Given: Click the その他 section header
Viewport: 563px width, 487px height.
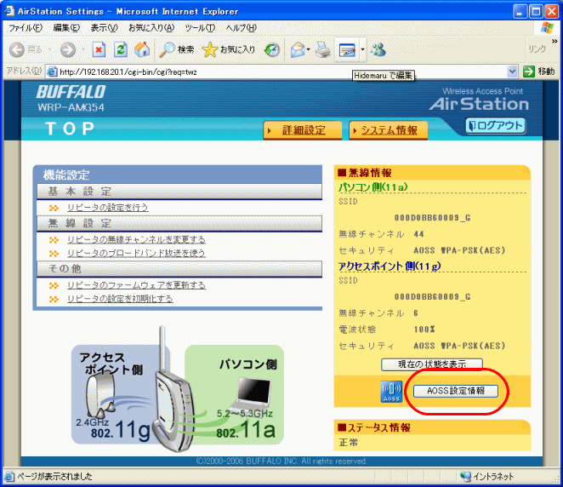Looking at the screenshot, I should (179, 269).
